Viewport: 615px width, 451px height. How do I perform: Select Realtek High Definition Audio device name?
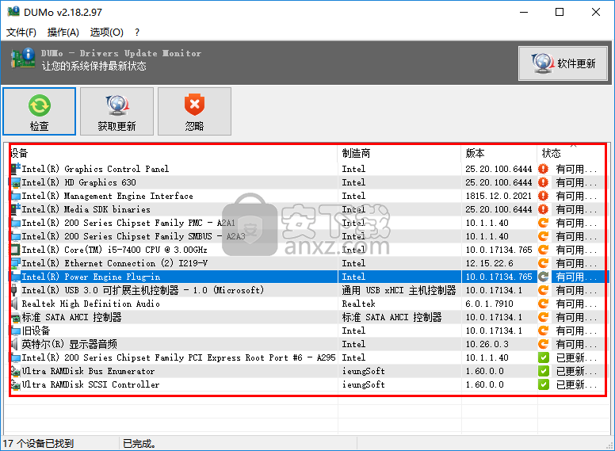coord(90,304)
